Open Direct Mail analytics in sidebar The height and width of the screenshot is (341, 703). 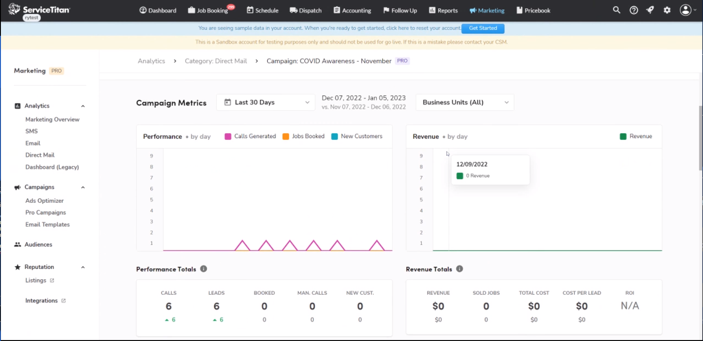pos(40,155)
